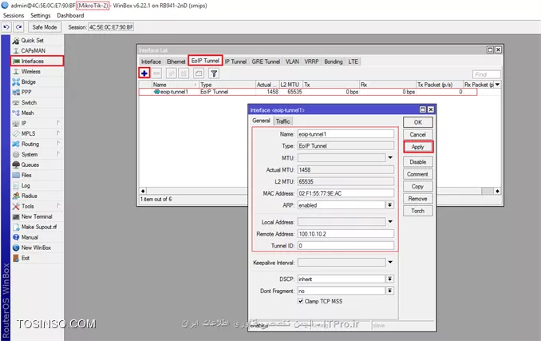
Task: Open the Radius sidebar item
Action: (29, 196)
